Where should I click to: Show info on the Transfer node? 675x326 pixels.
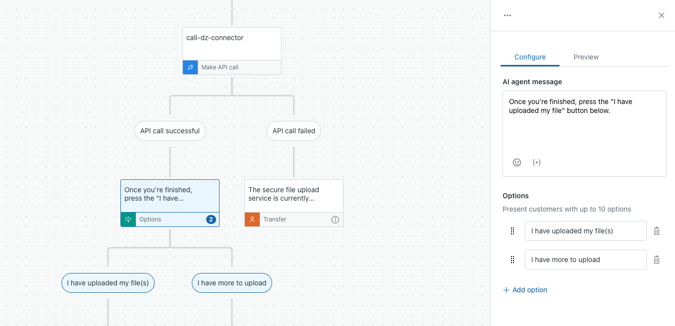point(336,219)
